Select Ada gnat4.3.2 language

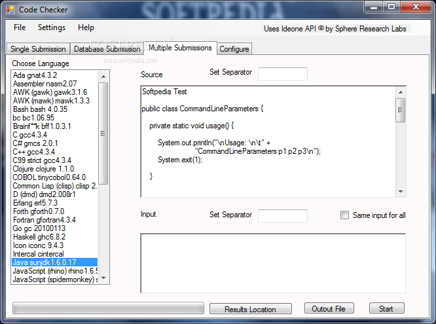pyautogui.click(x=55, y=75)
